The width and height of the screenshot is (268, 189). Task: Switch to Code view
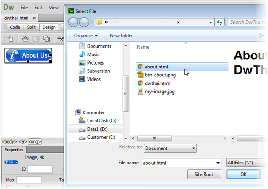point(15,27)
